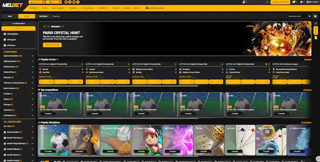Open the FAST GAMES menu
This screenshot has width=320, height=162.
pyautogui.click(x=58, y=8)
